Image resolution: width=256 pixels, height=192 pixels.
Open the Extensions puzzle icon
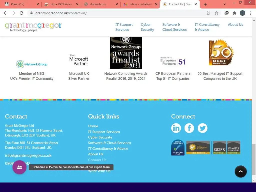tap(234, 13)
